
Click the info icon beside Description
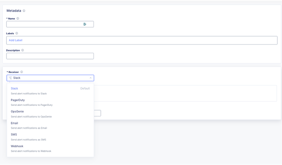pos(23,50)
